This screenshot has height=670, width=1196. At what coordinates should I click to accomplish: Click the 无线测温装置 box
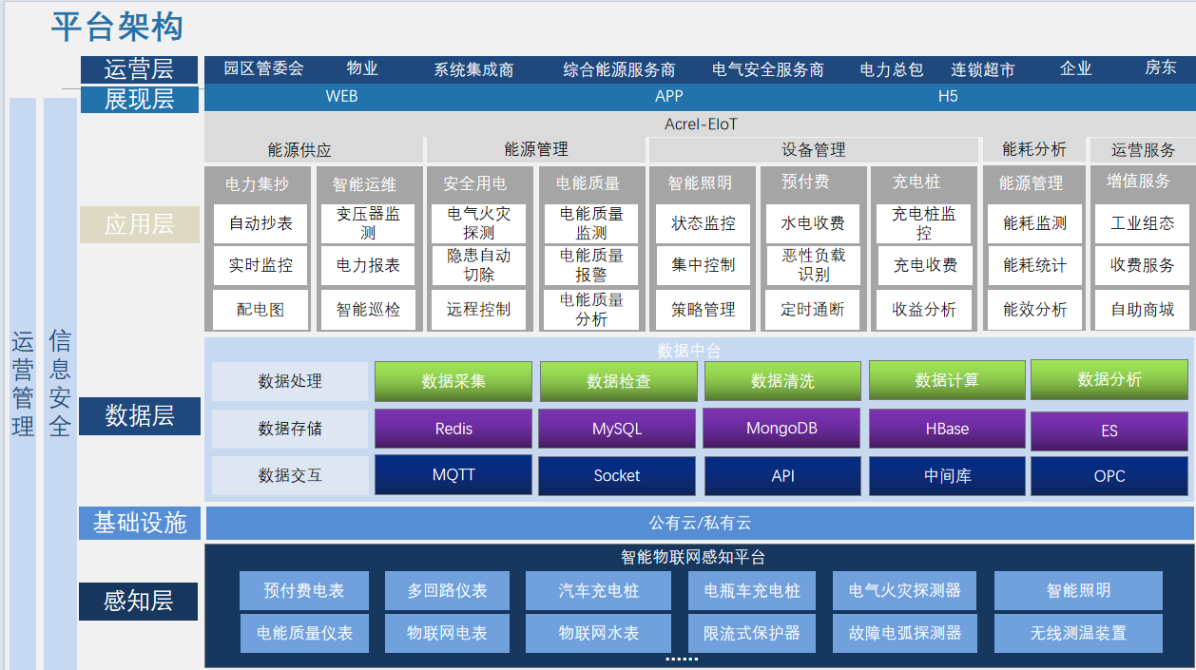point(1078,633)
